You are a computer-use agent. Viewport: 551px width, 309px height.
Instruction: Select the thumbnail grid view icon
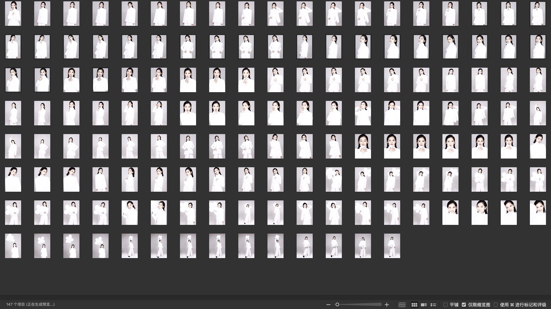point(414,305)
